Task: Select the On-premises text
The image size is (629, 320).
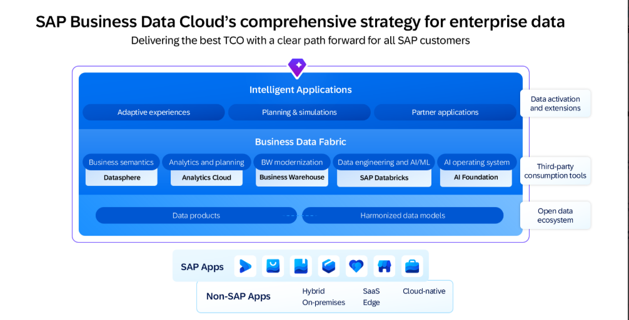Action: 324,303
